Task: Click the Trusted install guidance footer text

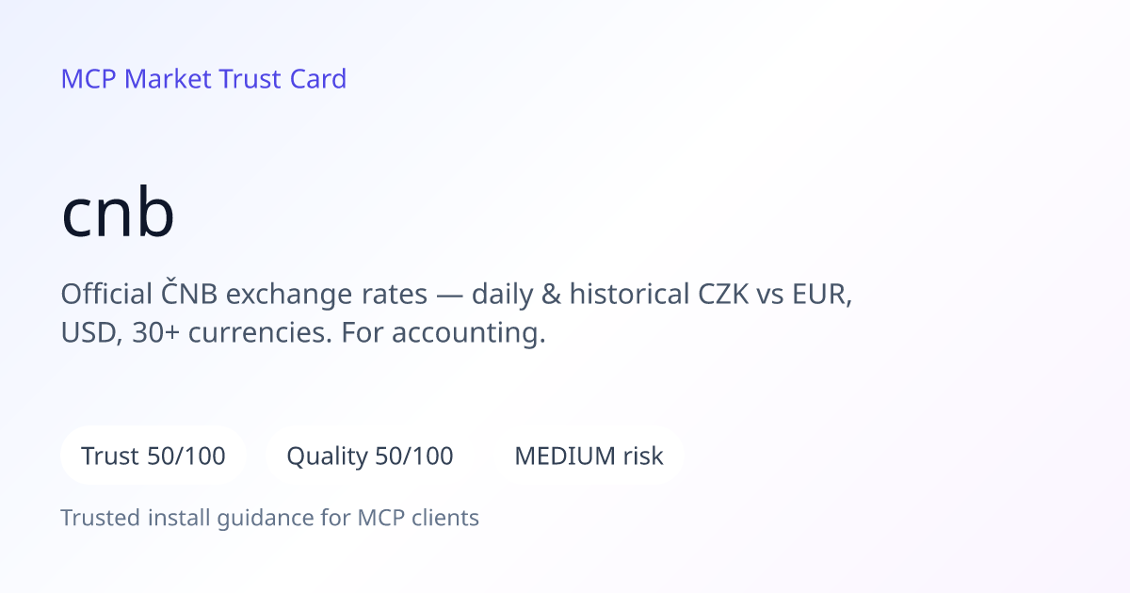Action: pyautogui.click(x=270, y=518)
